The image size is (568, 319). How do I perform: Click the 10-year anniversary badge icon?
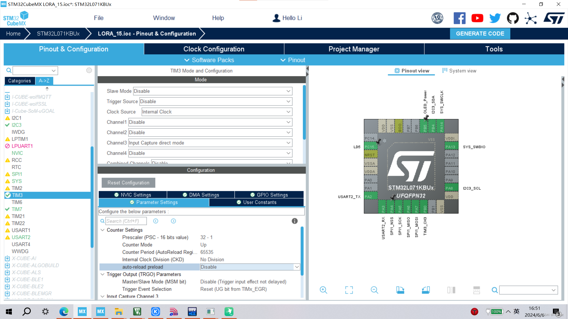coord(437,18)
